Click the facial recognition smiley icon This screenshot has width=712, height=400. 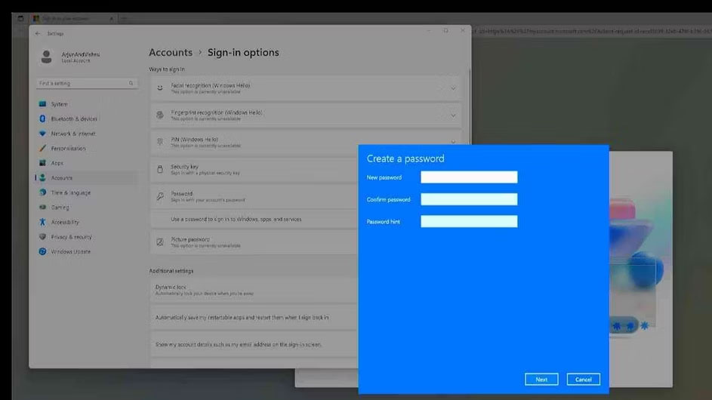tap(160, 88)
